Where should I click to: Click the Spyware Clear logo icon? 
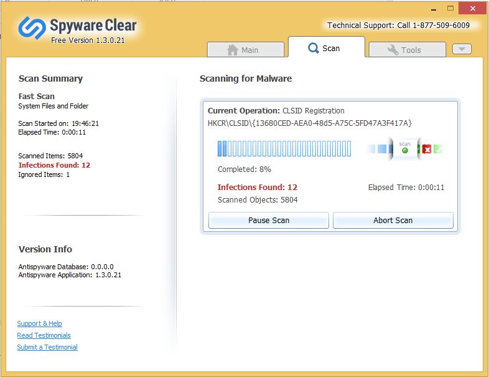pyautogui.click(x=32, y=28)
